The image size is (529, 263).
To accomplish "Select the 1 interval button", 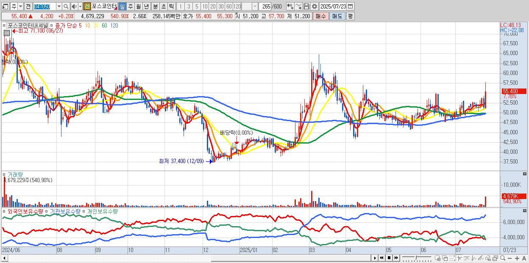I will pos(181,6).
